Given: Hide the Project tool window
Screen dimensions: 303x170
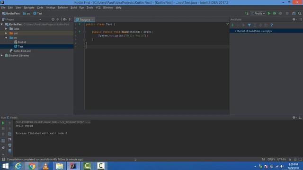Looking at the screenshot, I should point(71,19).
